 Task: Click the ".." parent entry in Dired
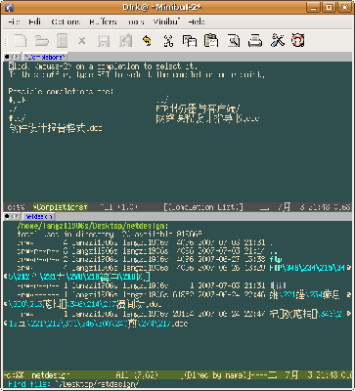coord(273,252)
